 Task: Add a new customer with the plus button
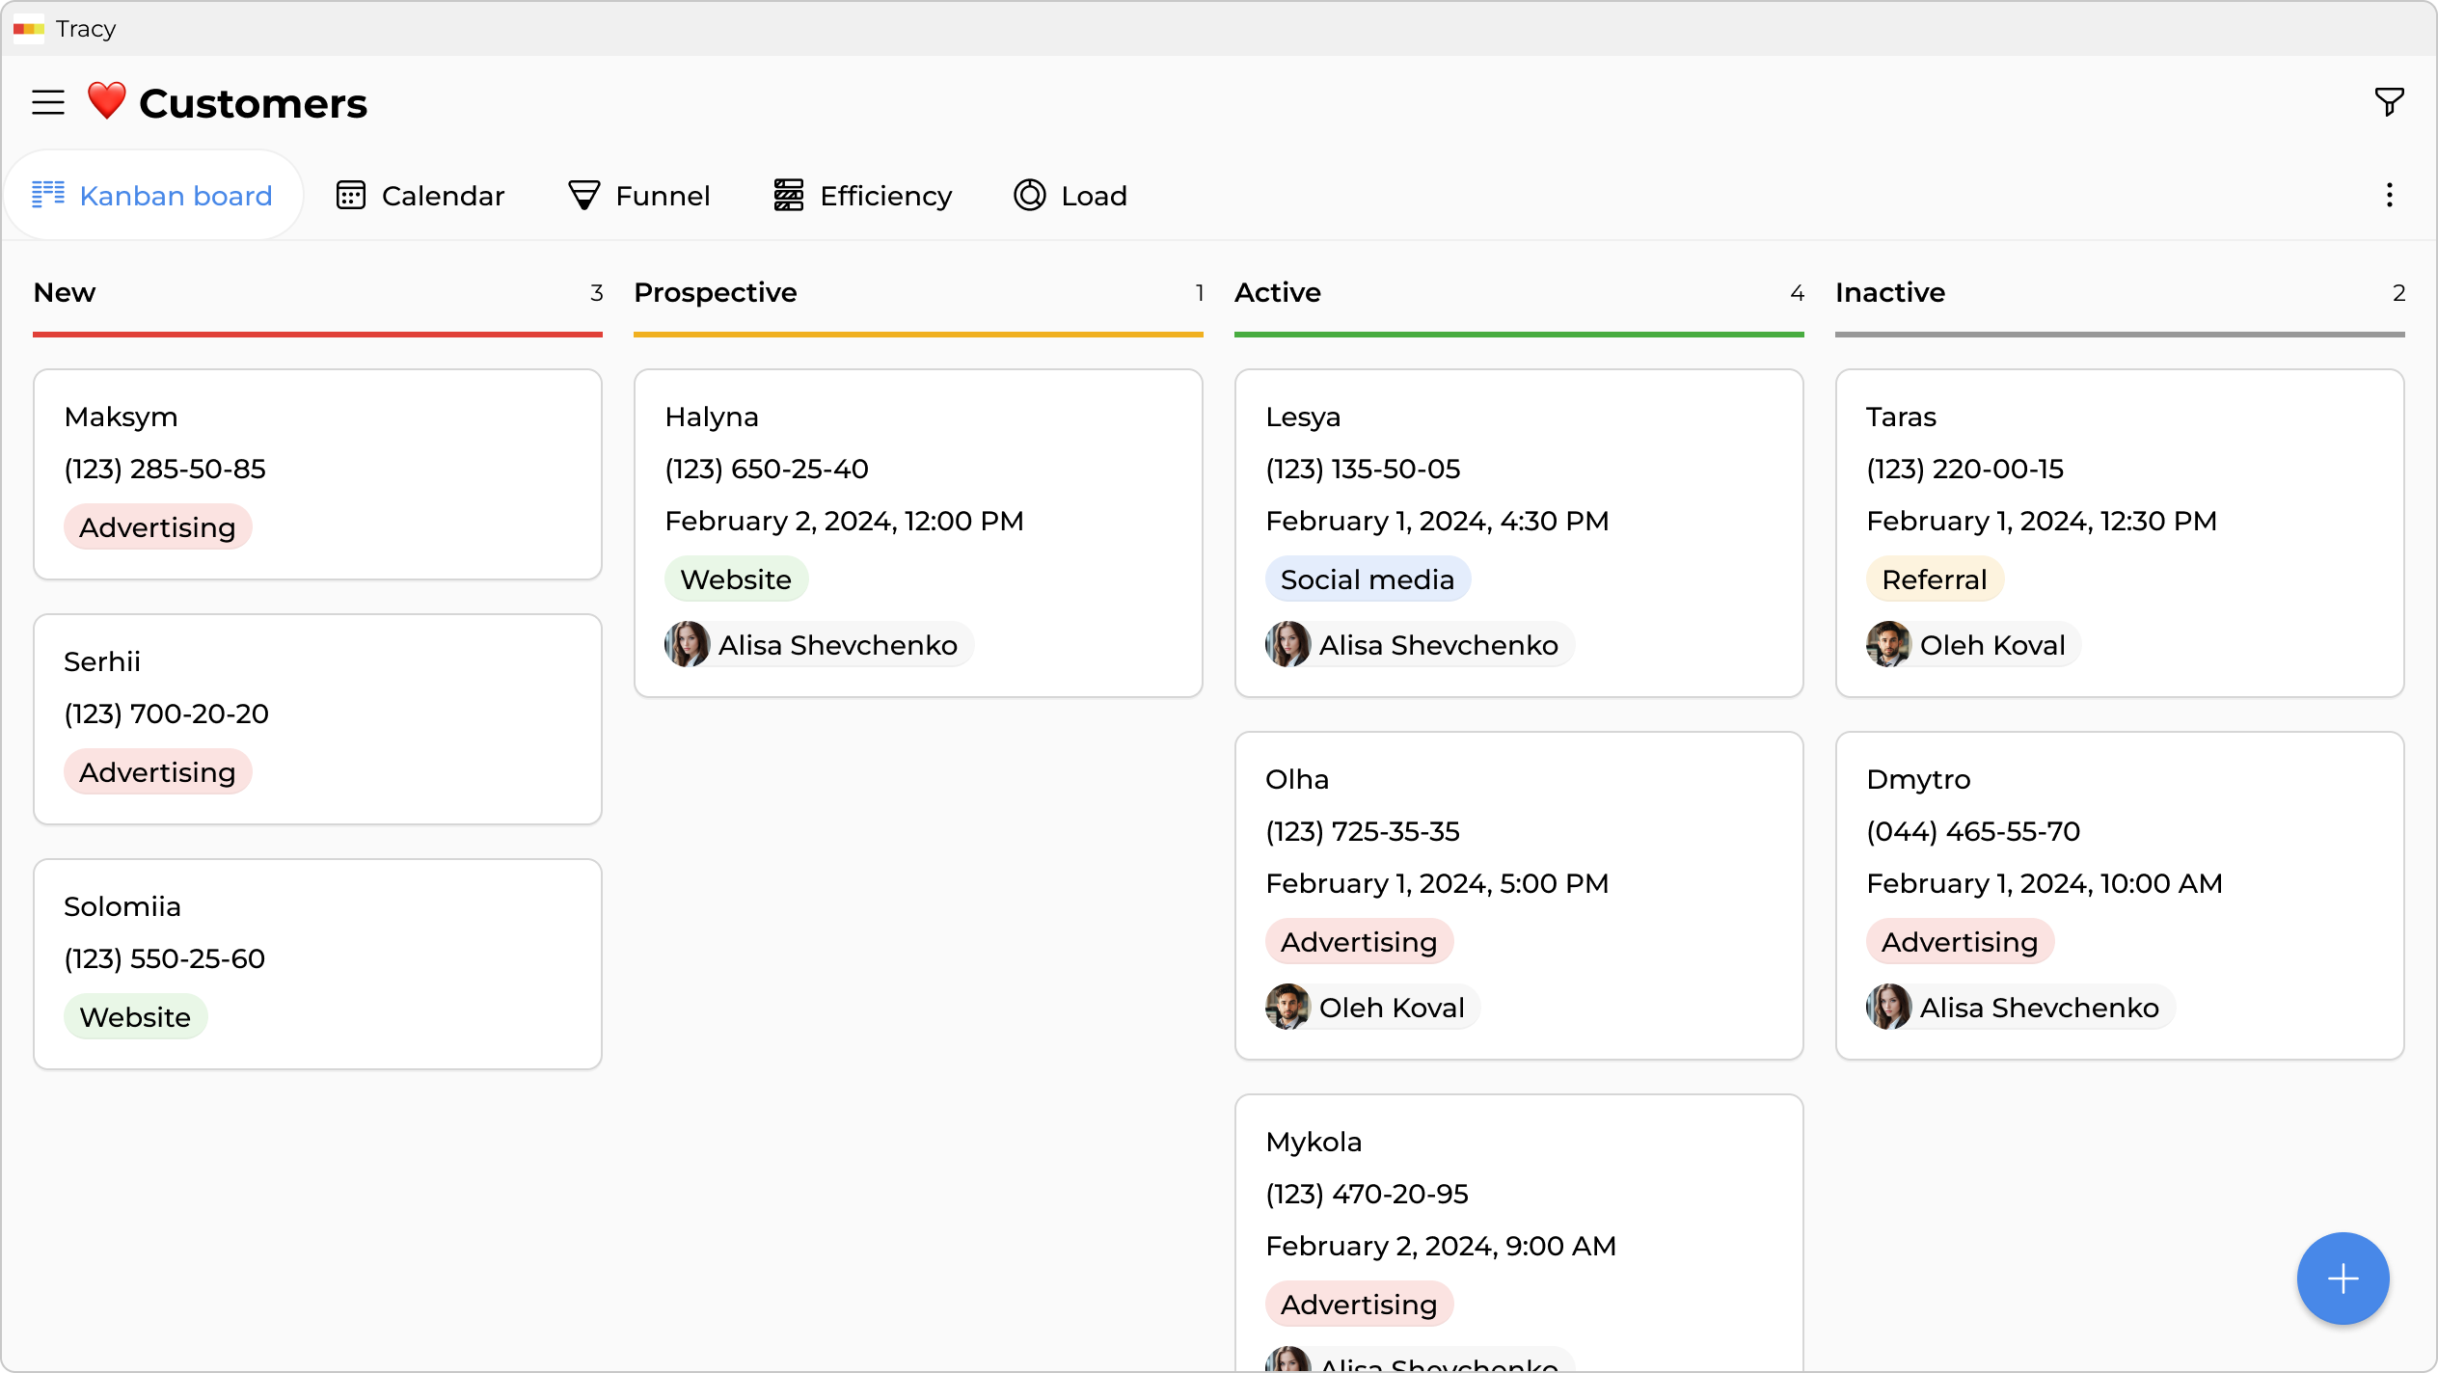point(2343,1278)
